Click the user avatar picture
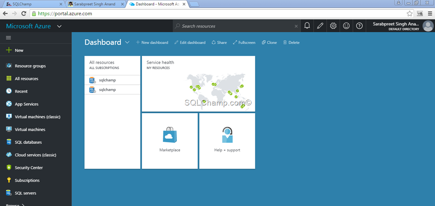This screenshot has height=206, width=435. pos(427,26)
